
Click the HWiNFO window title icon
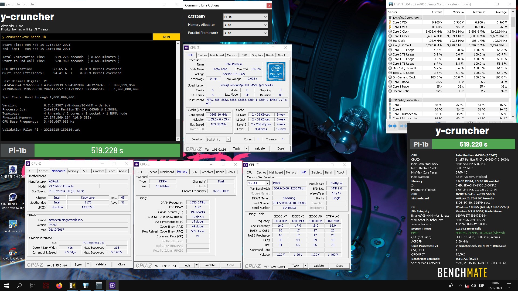tap(390, 4)
